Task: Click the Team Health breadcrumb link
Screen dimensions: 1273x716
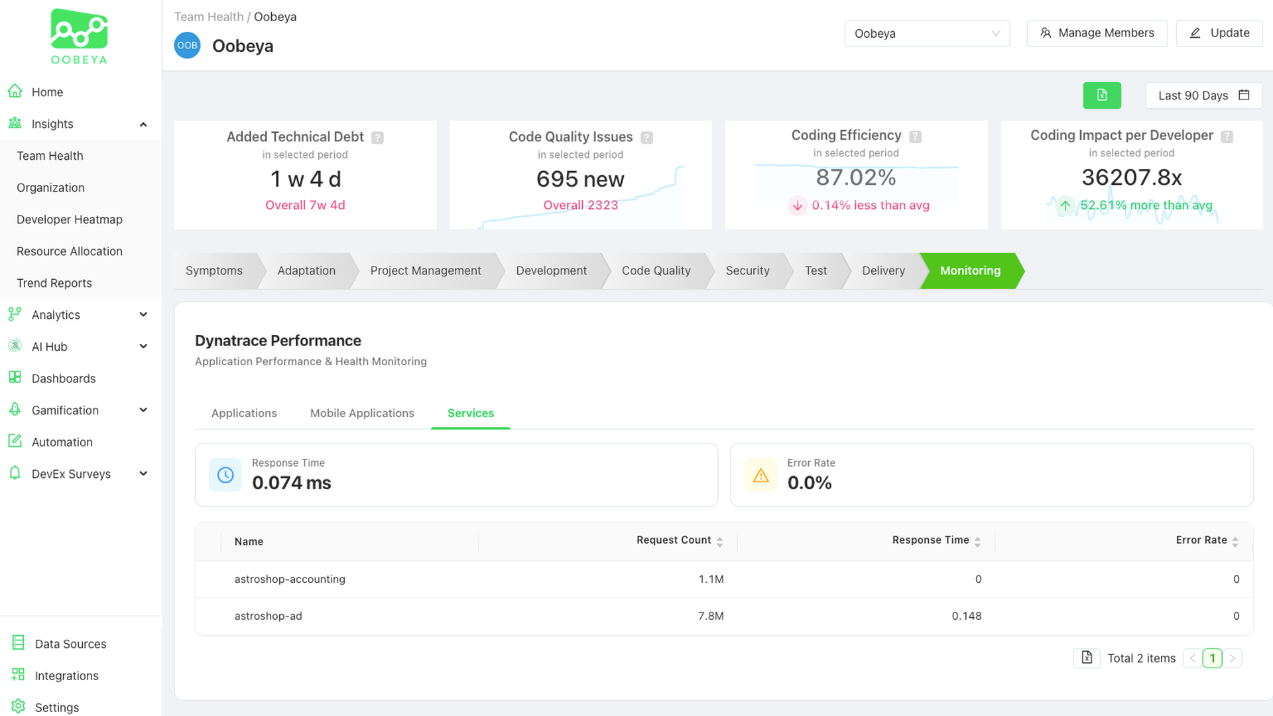Action: 209,17
